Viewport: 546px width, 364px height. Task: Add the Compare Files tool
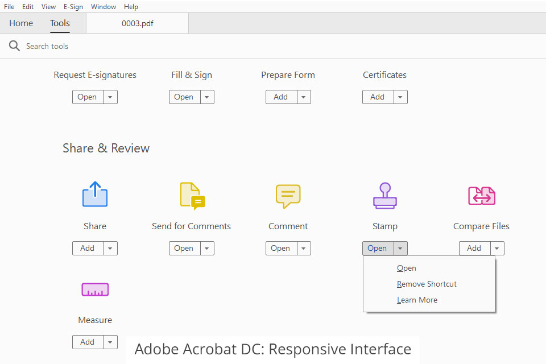(x=475, y=249)
